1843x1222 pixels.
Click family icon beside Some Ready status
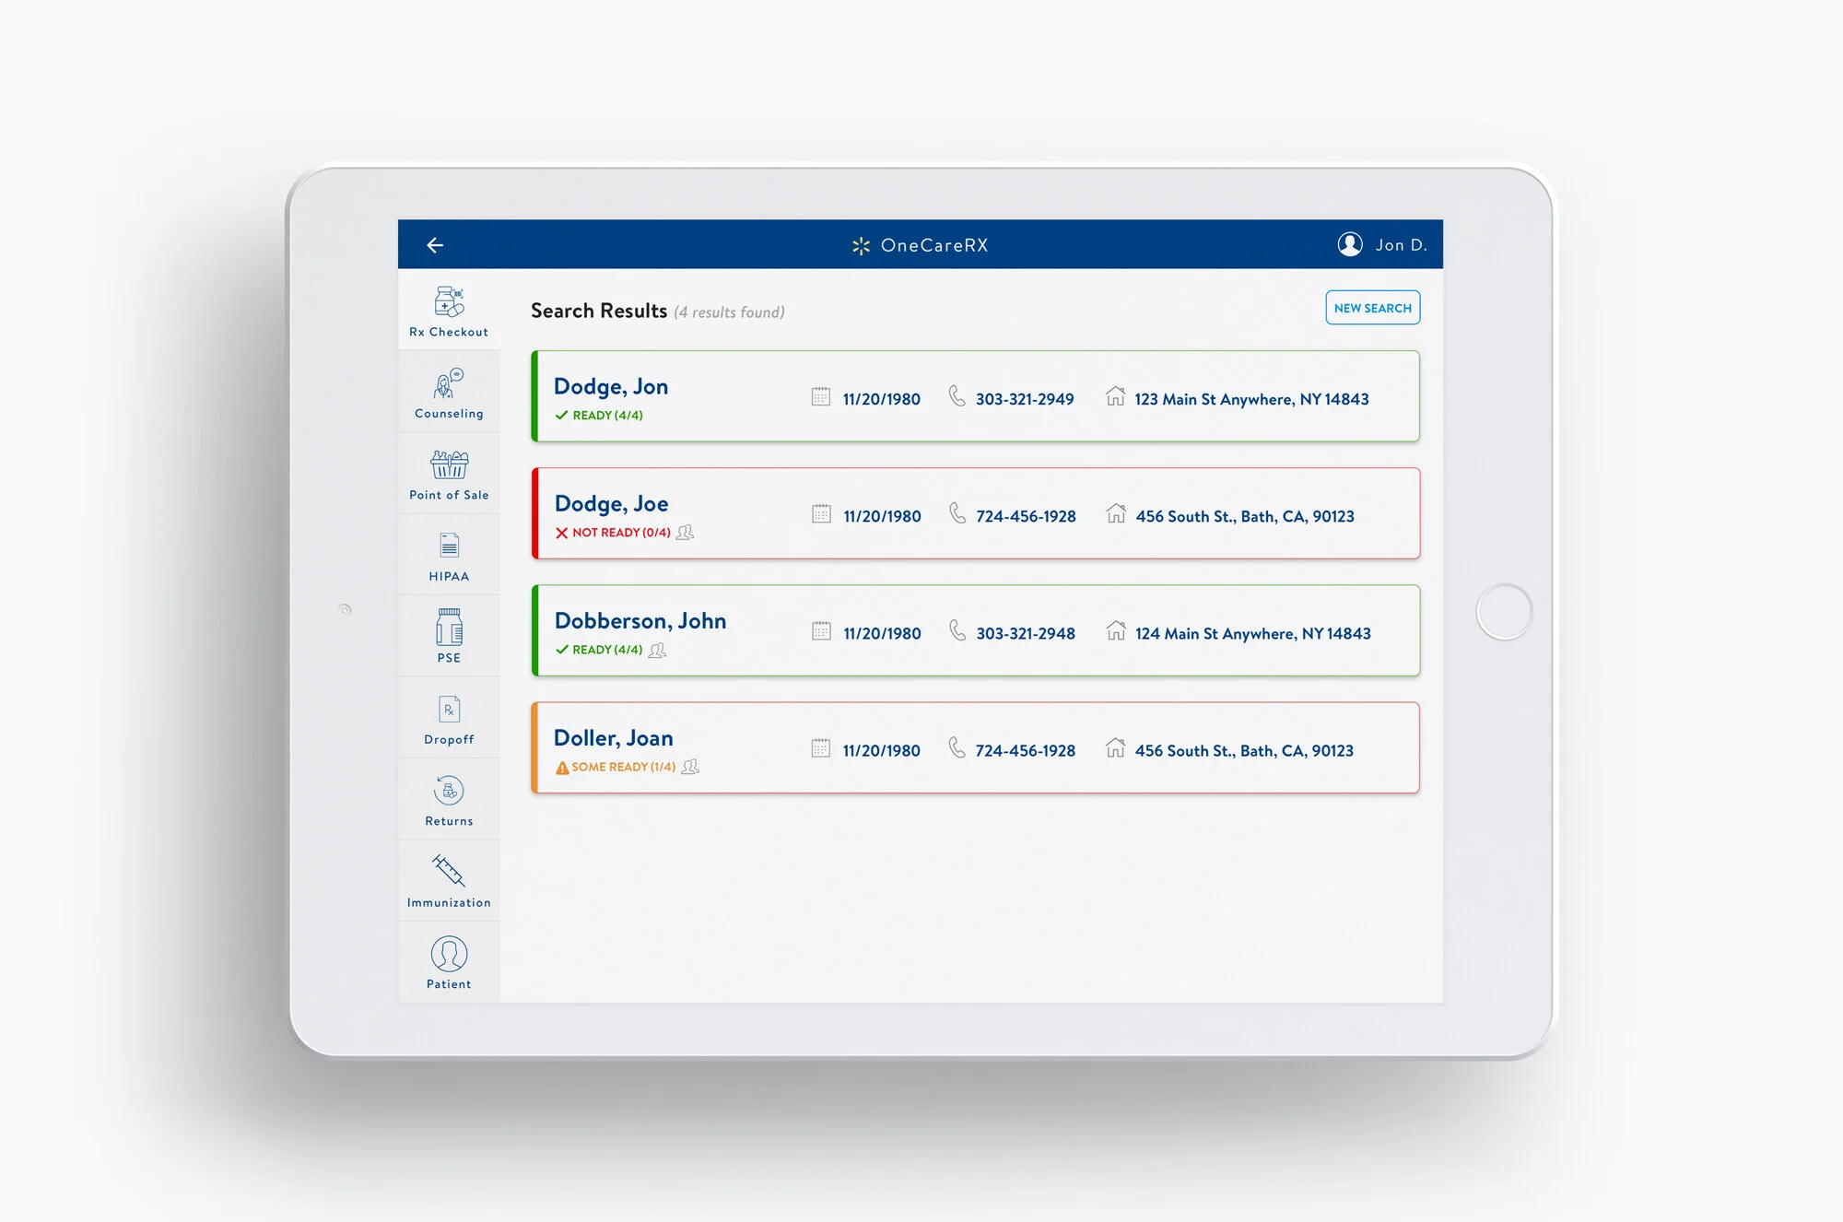[x=690, y=767]
